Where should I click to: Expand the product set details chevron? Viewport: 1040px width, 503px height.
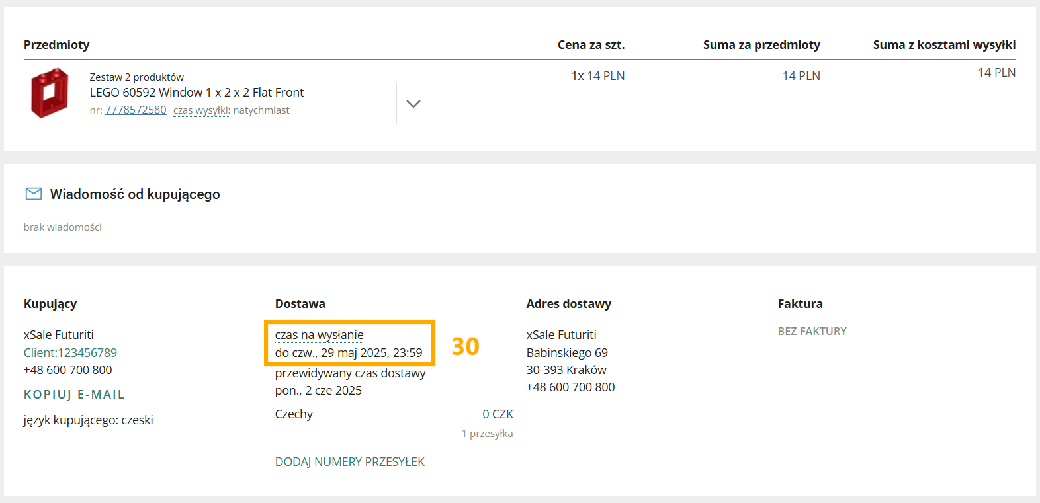[413, 104]
